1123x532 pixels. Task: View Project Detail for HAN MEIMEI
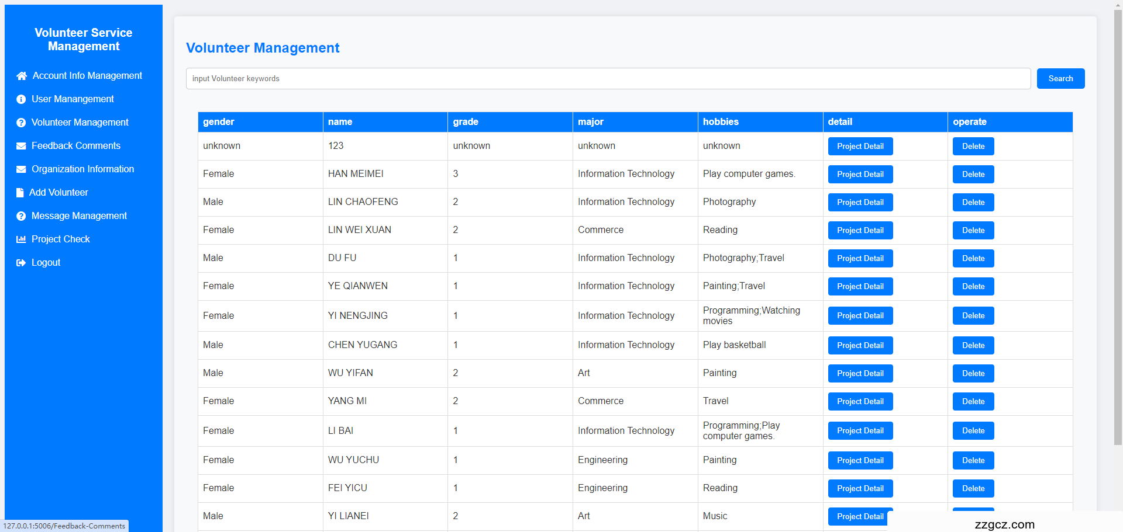click(x=860, y=175)
